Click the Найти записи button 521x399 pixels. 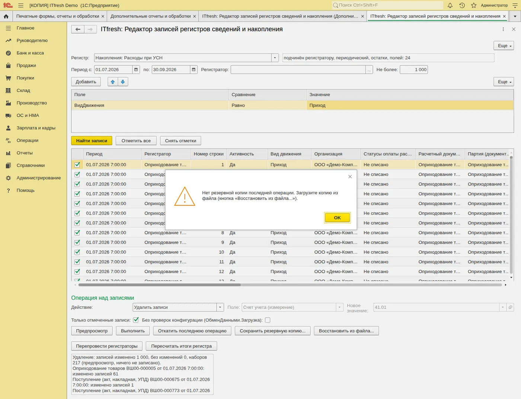tap(92, 141)
